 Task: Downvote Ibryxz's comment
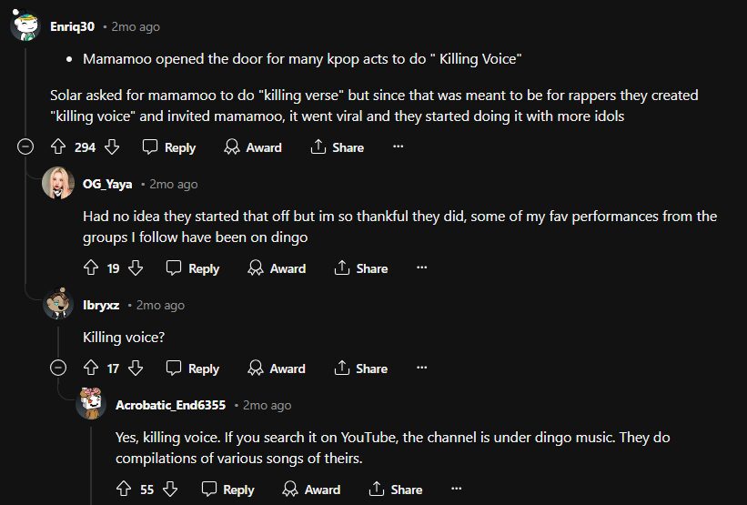[x=136, y=368]
